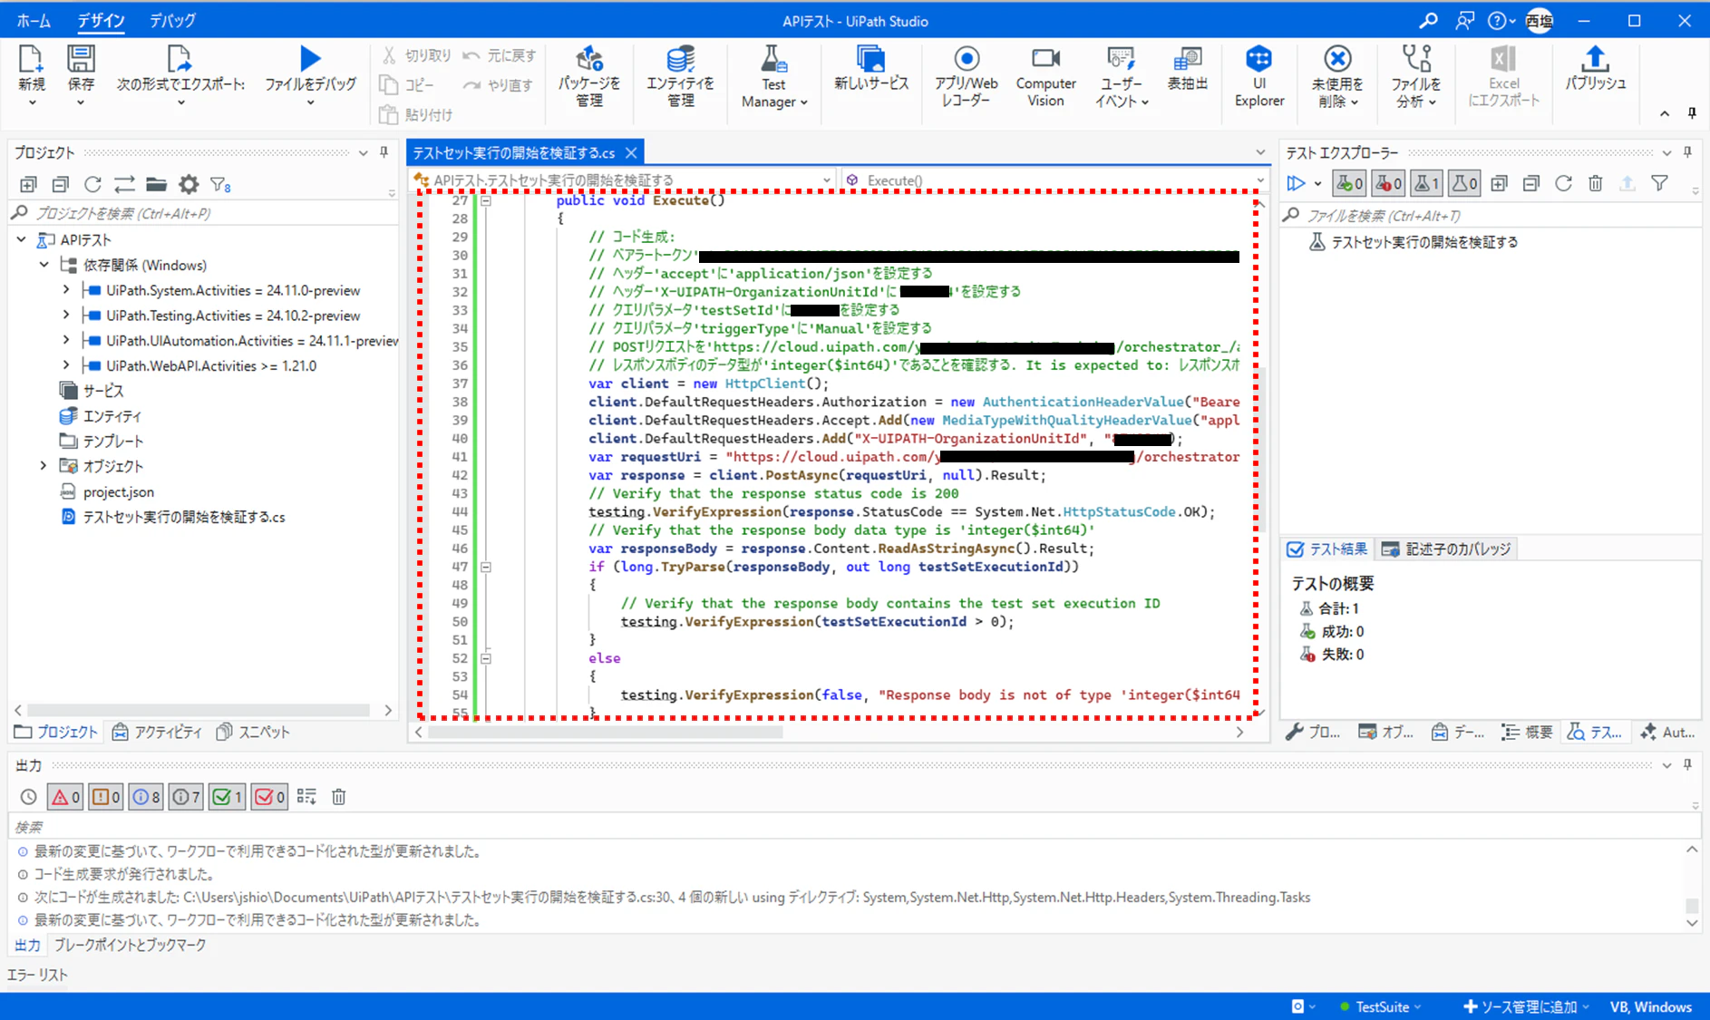This screenshot has width=1710, height=1020.
Task: Toggle info messages filter showing 8
Action: (147, 797)
